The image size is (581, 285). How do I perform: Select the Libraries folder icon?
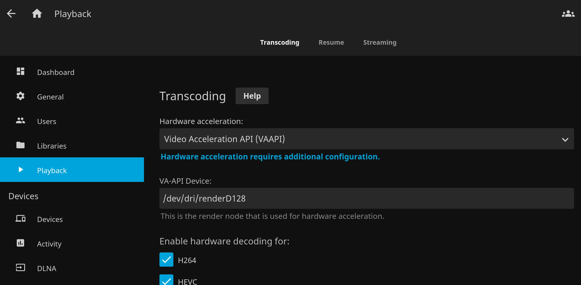(x=20, y=145)
